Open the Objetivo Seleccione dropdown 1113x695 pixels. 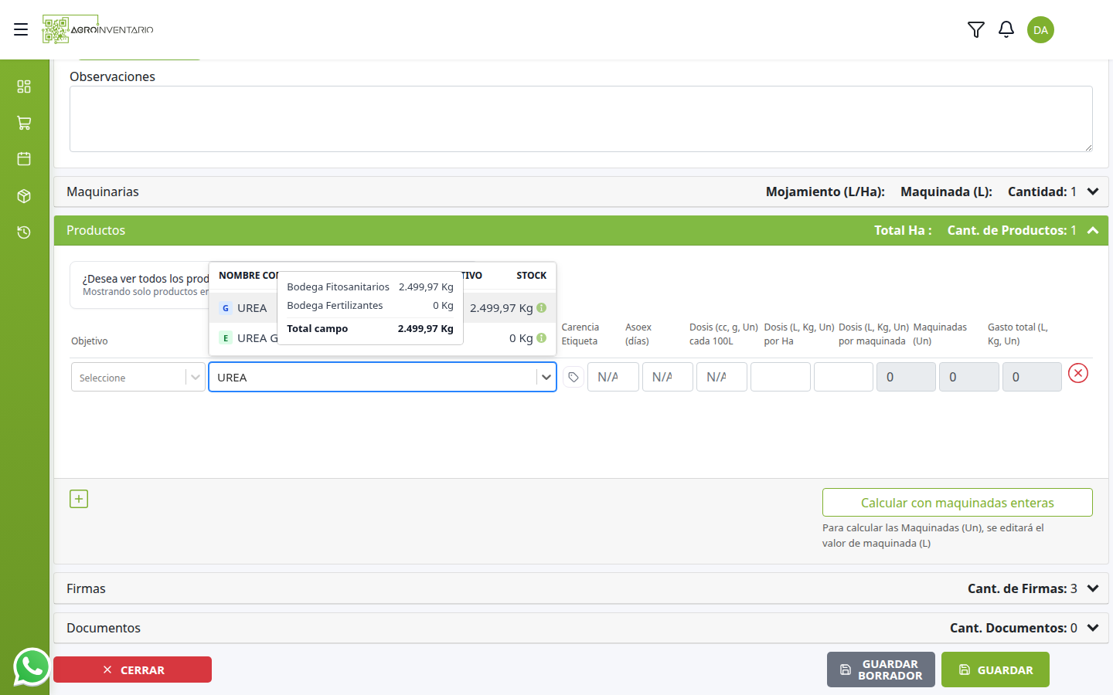138,378
